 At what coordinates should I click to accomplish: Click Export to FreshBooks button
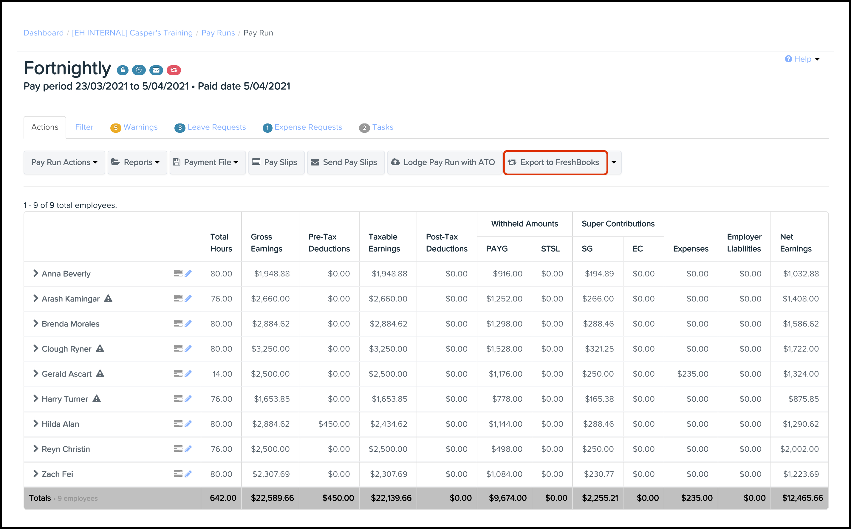pyautogui.click(x=556, y=162)
